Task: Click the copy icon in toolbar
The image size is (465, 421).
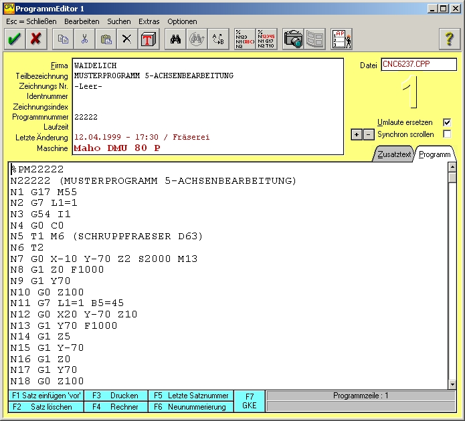Action: [x=64, y=39]
